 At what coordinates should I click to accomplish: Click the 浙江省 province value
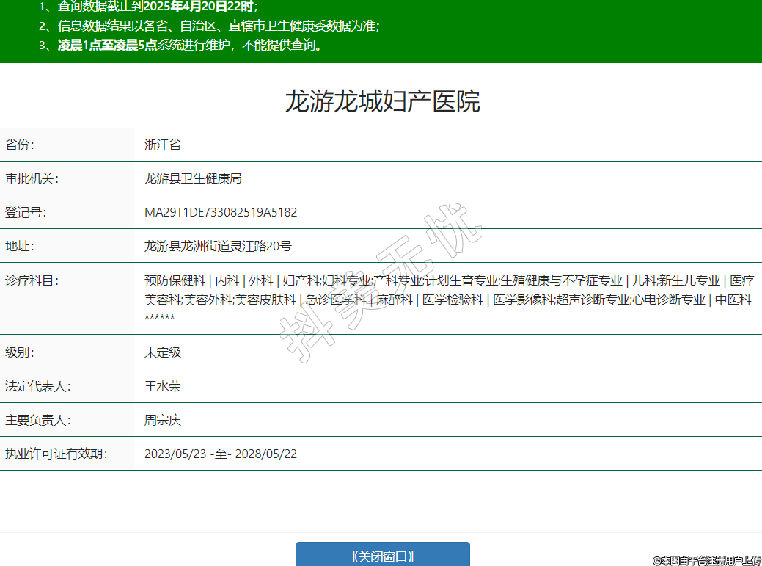(163, 145)
